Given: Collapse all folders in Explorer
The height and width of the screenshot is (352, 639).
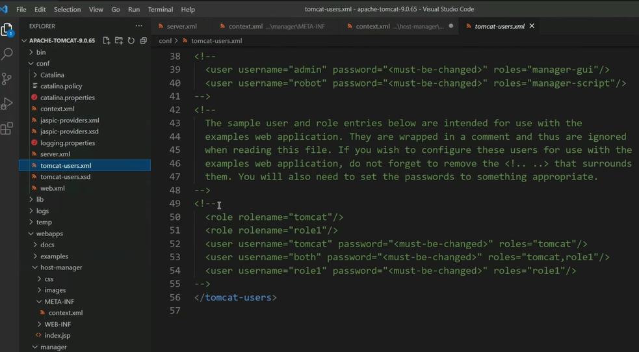Looking at the screenshot, I should 144,40.
